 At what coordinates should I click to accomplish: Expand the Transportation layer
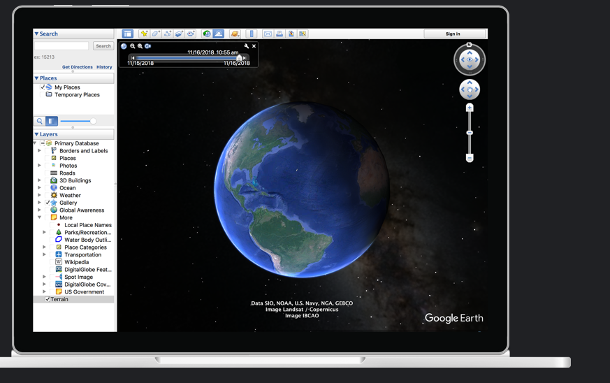[x=44, y=254]
